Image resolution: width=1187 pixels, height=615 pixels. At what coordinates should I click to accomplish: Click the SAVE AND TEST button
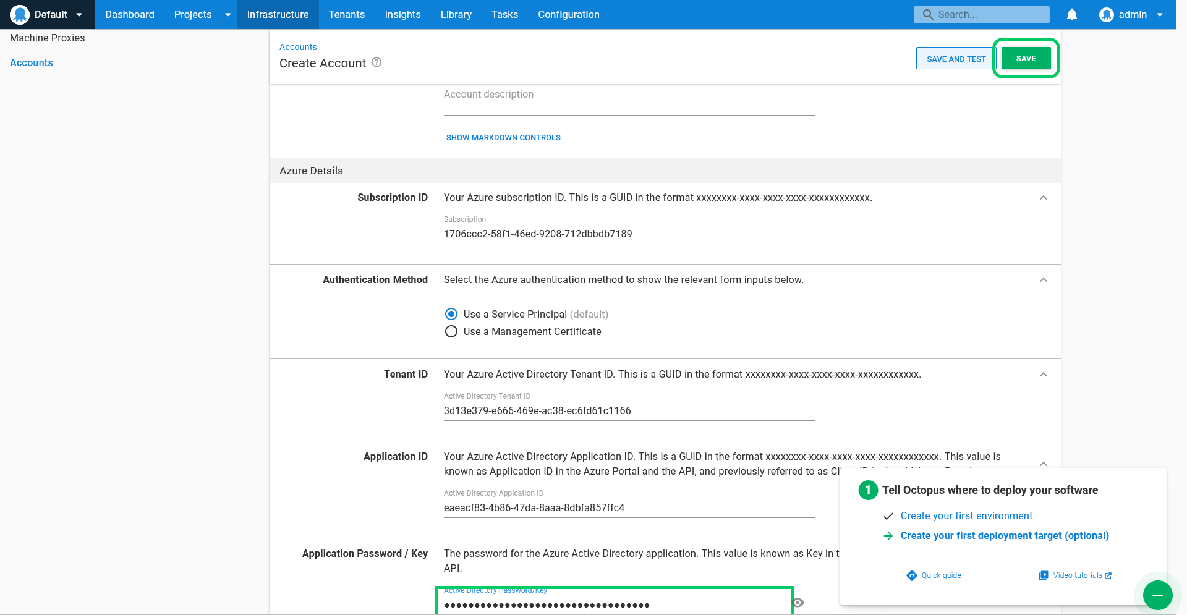pos(956,59)
